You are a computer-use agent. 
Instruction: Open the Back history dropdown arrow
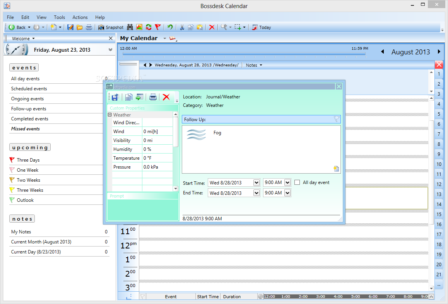pyautogui.click(x=29, y=27)
